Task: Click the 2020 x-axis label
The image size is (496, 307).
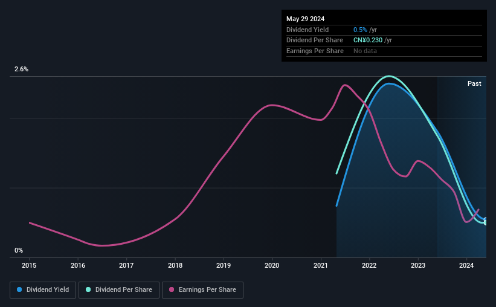Action: coord(272,265)
